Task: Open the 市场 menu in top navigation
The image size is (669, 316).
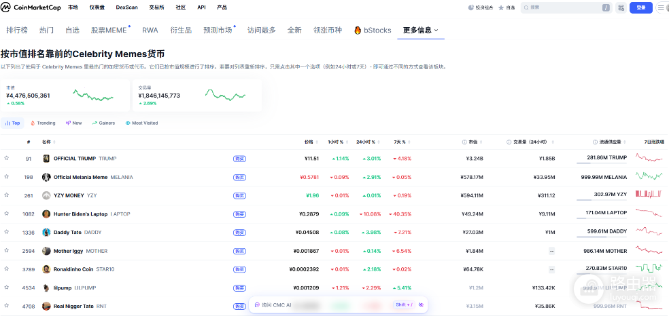Action: [x=73, y=7]
